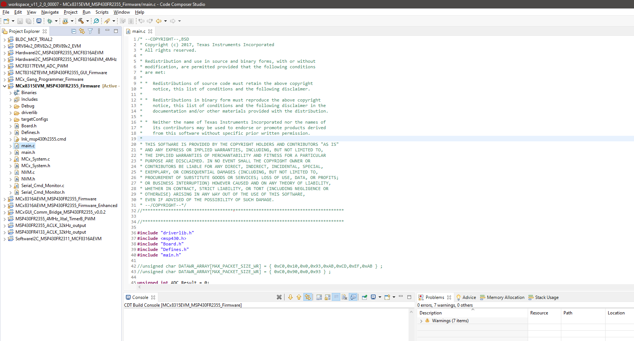This screenshot has width=634, height=341.
Task: Click the New project wizard icon
Action: 6,21
